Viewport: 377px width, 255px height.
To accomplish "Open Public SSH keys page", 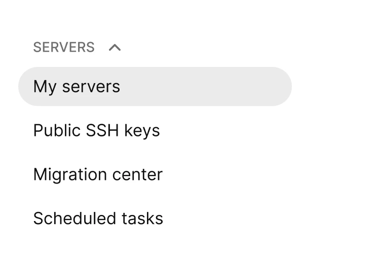I will [96, 131].
